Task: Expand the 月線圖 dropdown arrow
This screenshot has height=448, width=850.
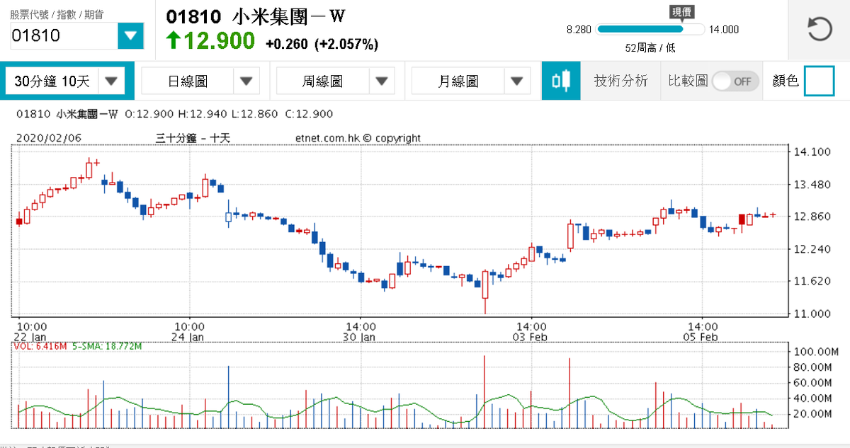Action: pyautogui.click(x=516, y=81)
